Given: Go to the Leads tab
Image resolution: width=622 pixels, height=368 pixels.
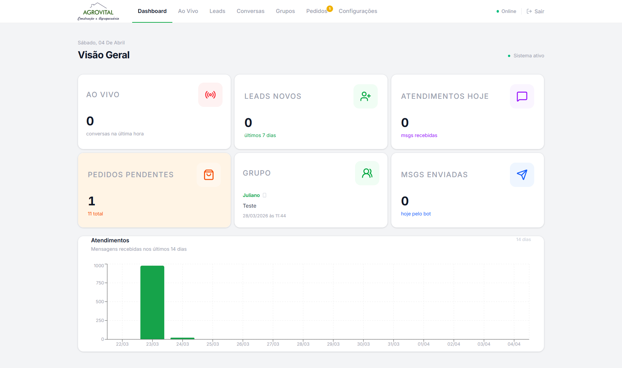Looking at the screenshot, I should (217, 11).
